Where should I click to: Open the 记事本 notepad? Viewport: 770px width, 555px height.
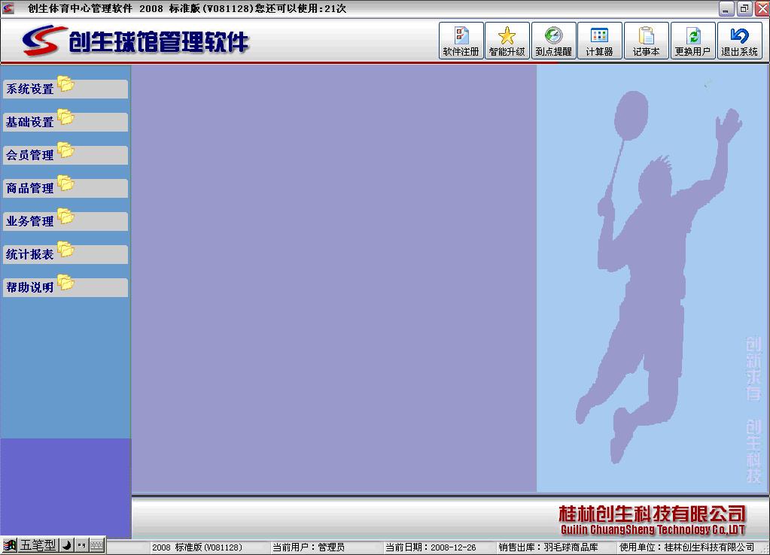point(646,41)
